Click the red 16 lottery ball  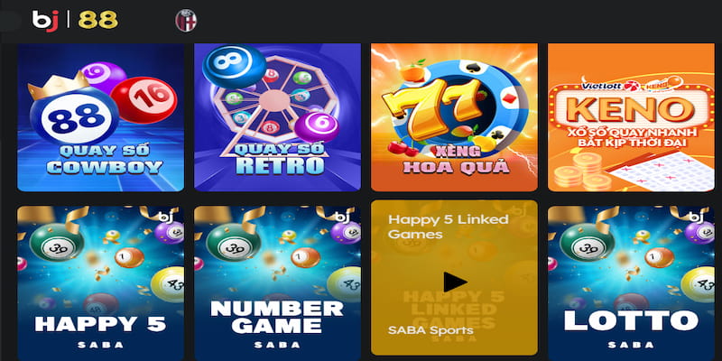click(x=144, y=98)
